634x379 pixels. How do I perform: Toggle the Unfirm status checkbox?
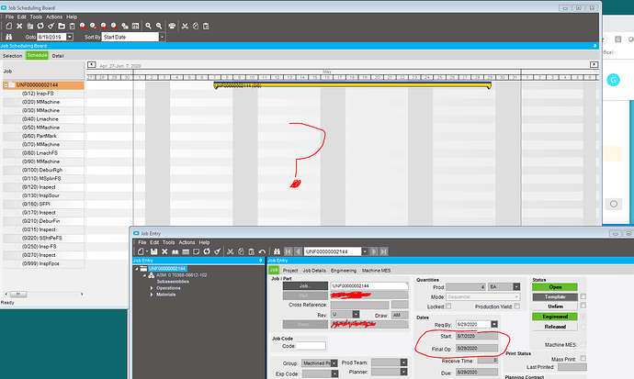pos(583,306)
